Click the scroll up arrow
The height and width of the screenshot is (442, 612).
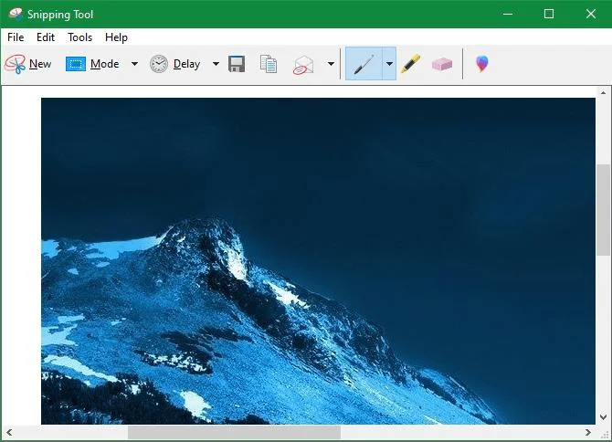tap(603, 93)
